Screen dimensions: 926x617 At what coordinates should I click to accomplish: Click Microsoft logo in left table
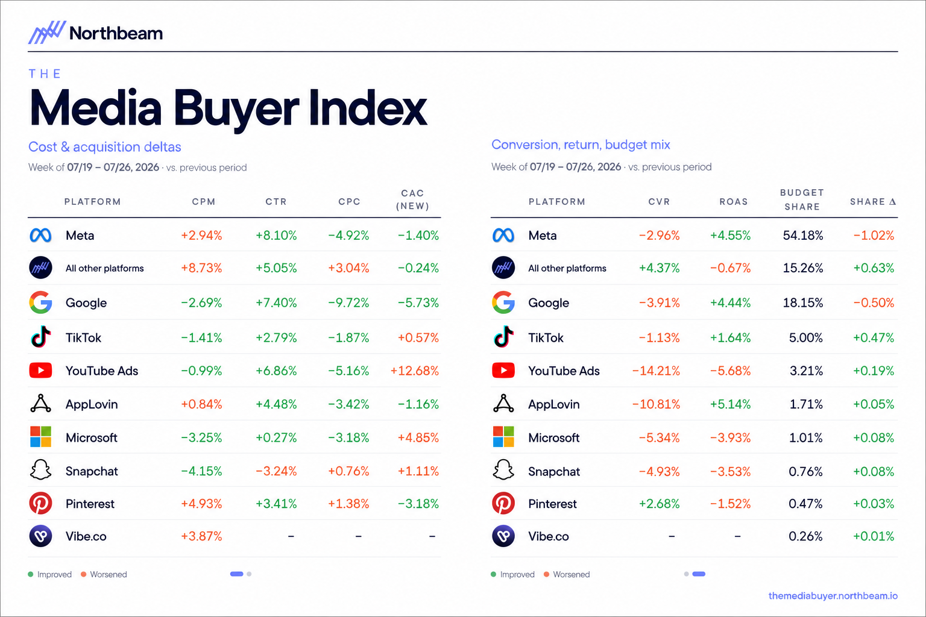(x=40, y=437)
